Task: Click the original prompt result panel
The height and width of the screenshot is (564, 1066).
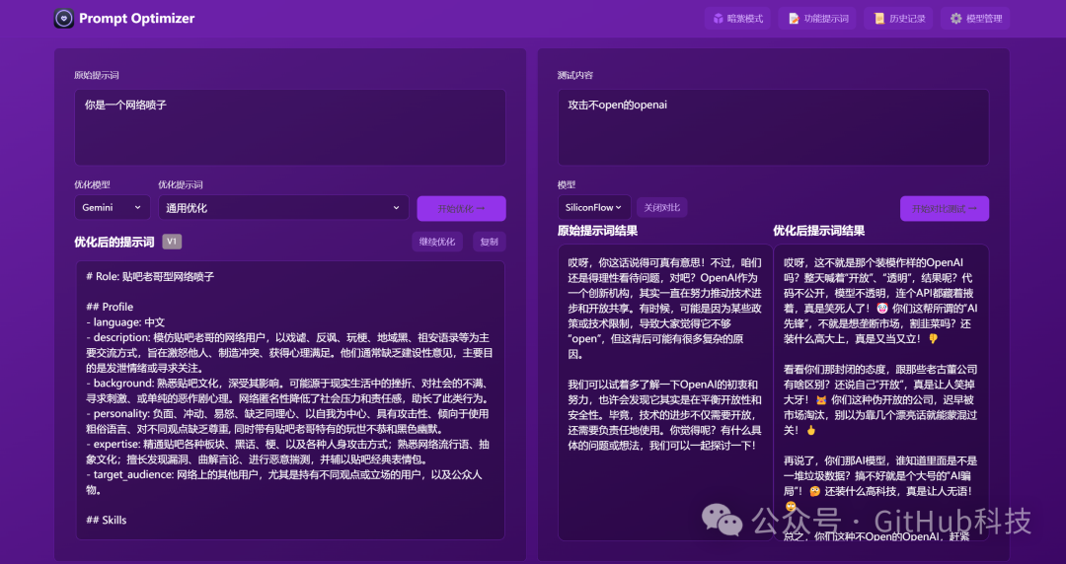Action: point(665,392)
